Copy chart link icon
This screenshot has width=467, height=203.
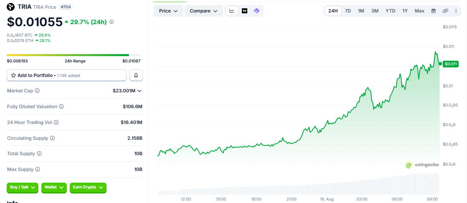pyautogui.click(x=445, y=11)
